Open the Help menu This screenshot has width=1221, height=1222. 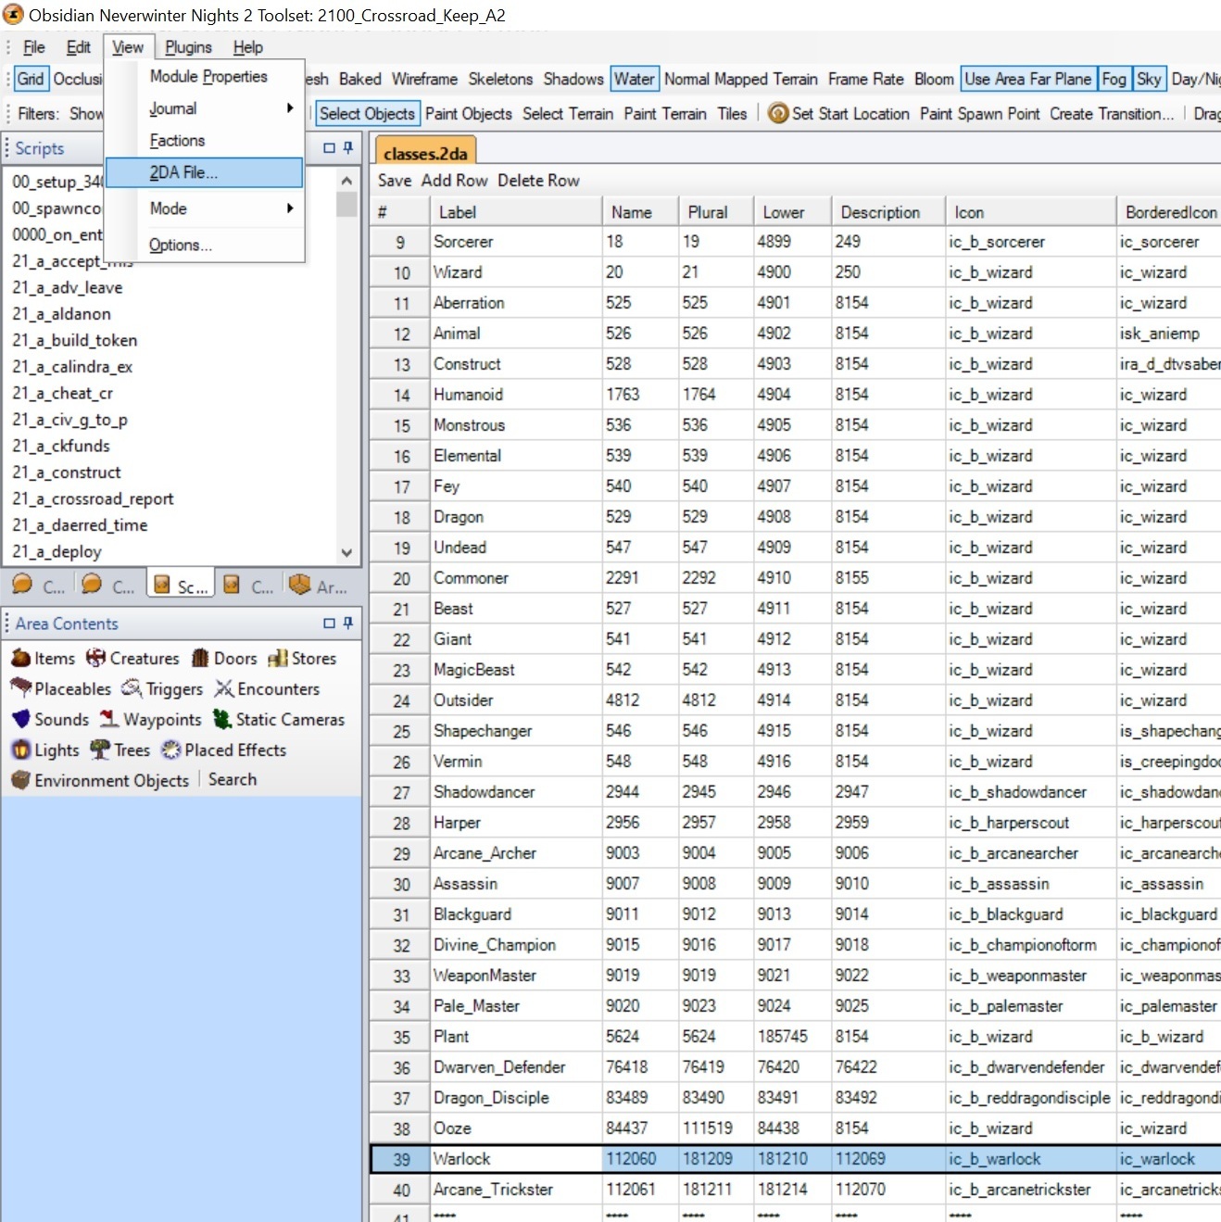248,47
